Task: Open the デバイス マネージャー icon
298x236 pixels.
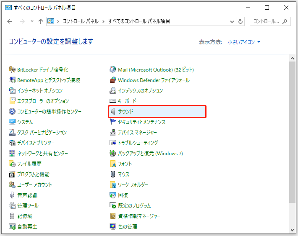Action: coord(113,132)
